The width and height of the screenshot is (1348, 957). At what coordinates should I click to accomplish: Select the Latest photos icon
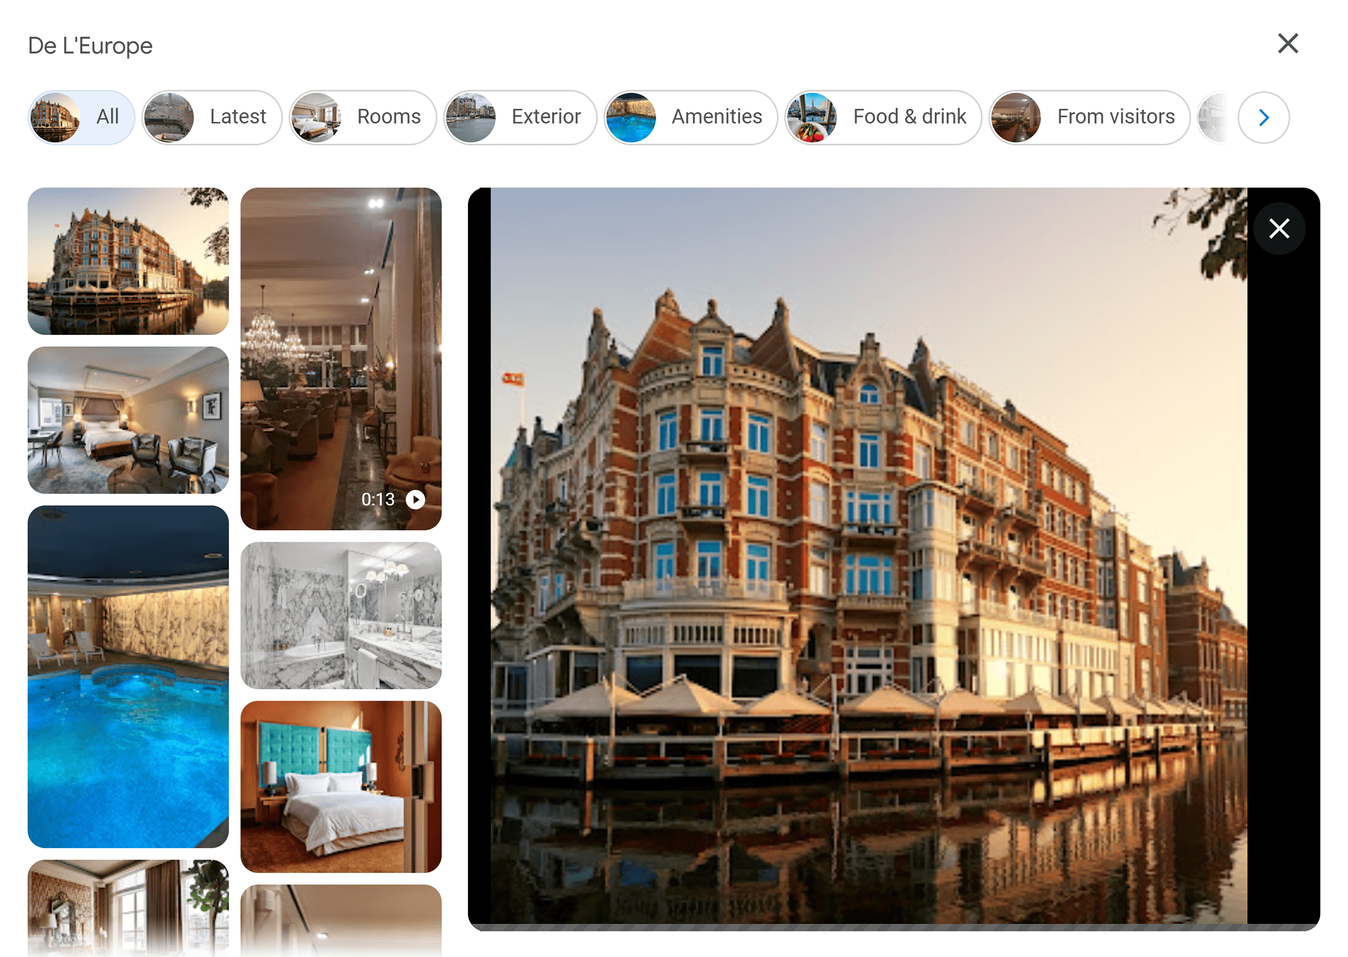(x=170, y=116)
